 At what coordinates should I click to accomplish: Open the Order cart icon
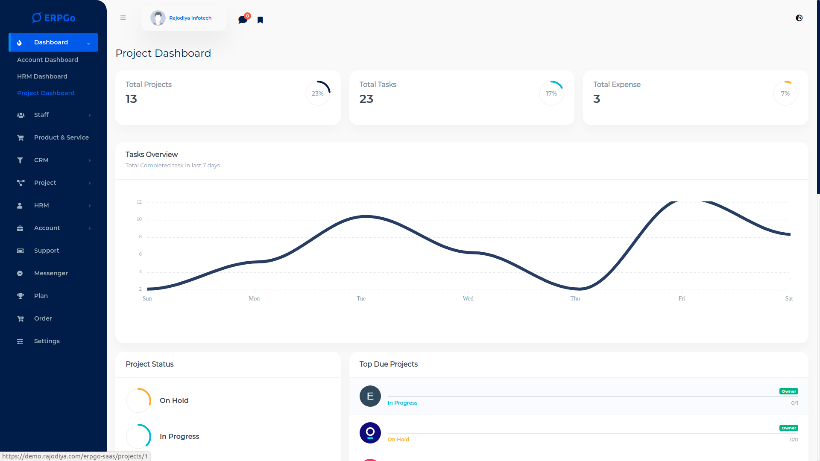click(20, 318)
